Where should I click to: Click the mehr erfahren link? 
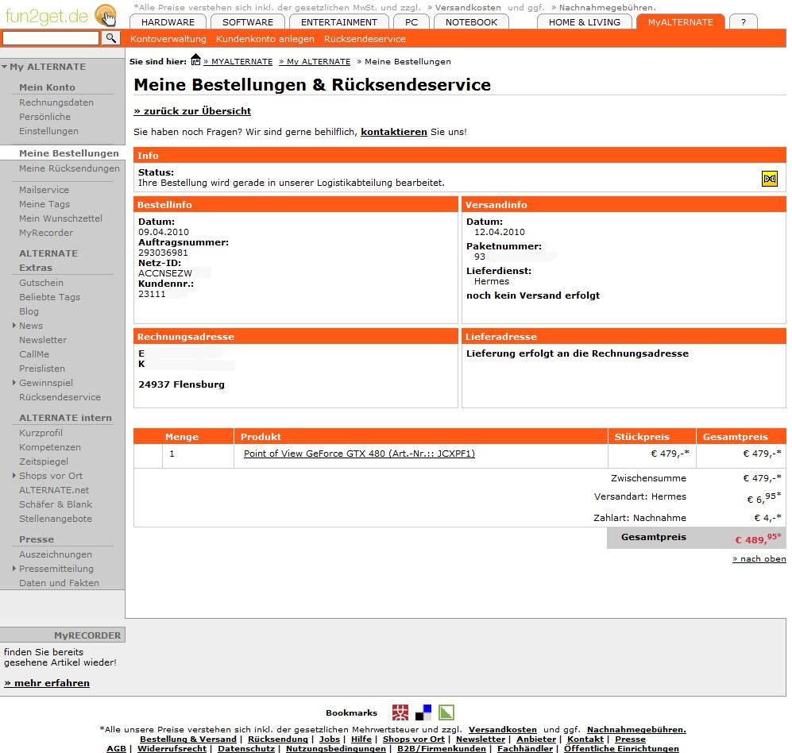point(47,683)
